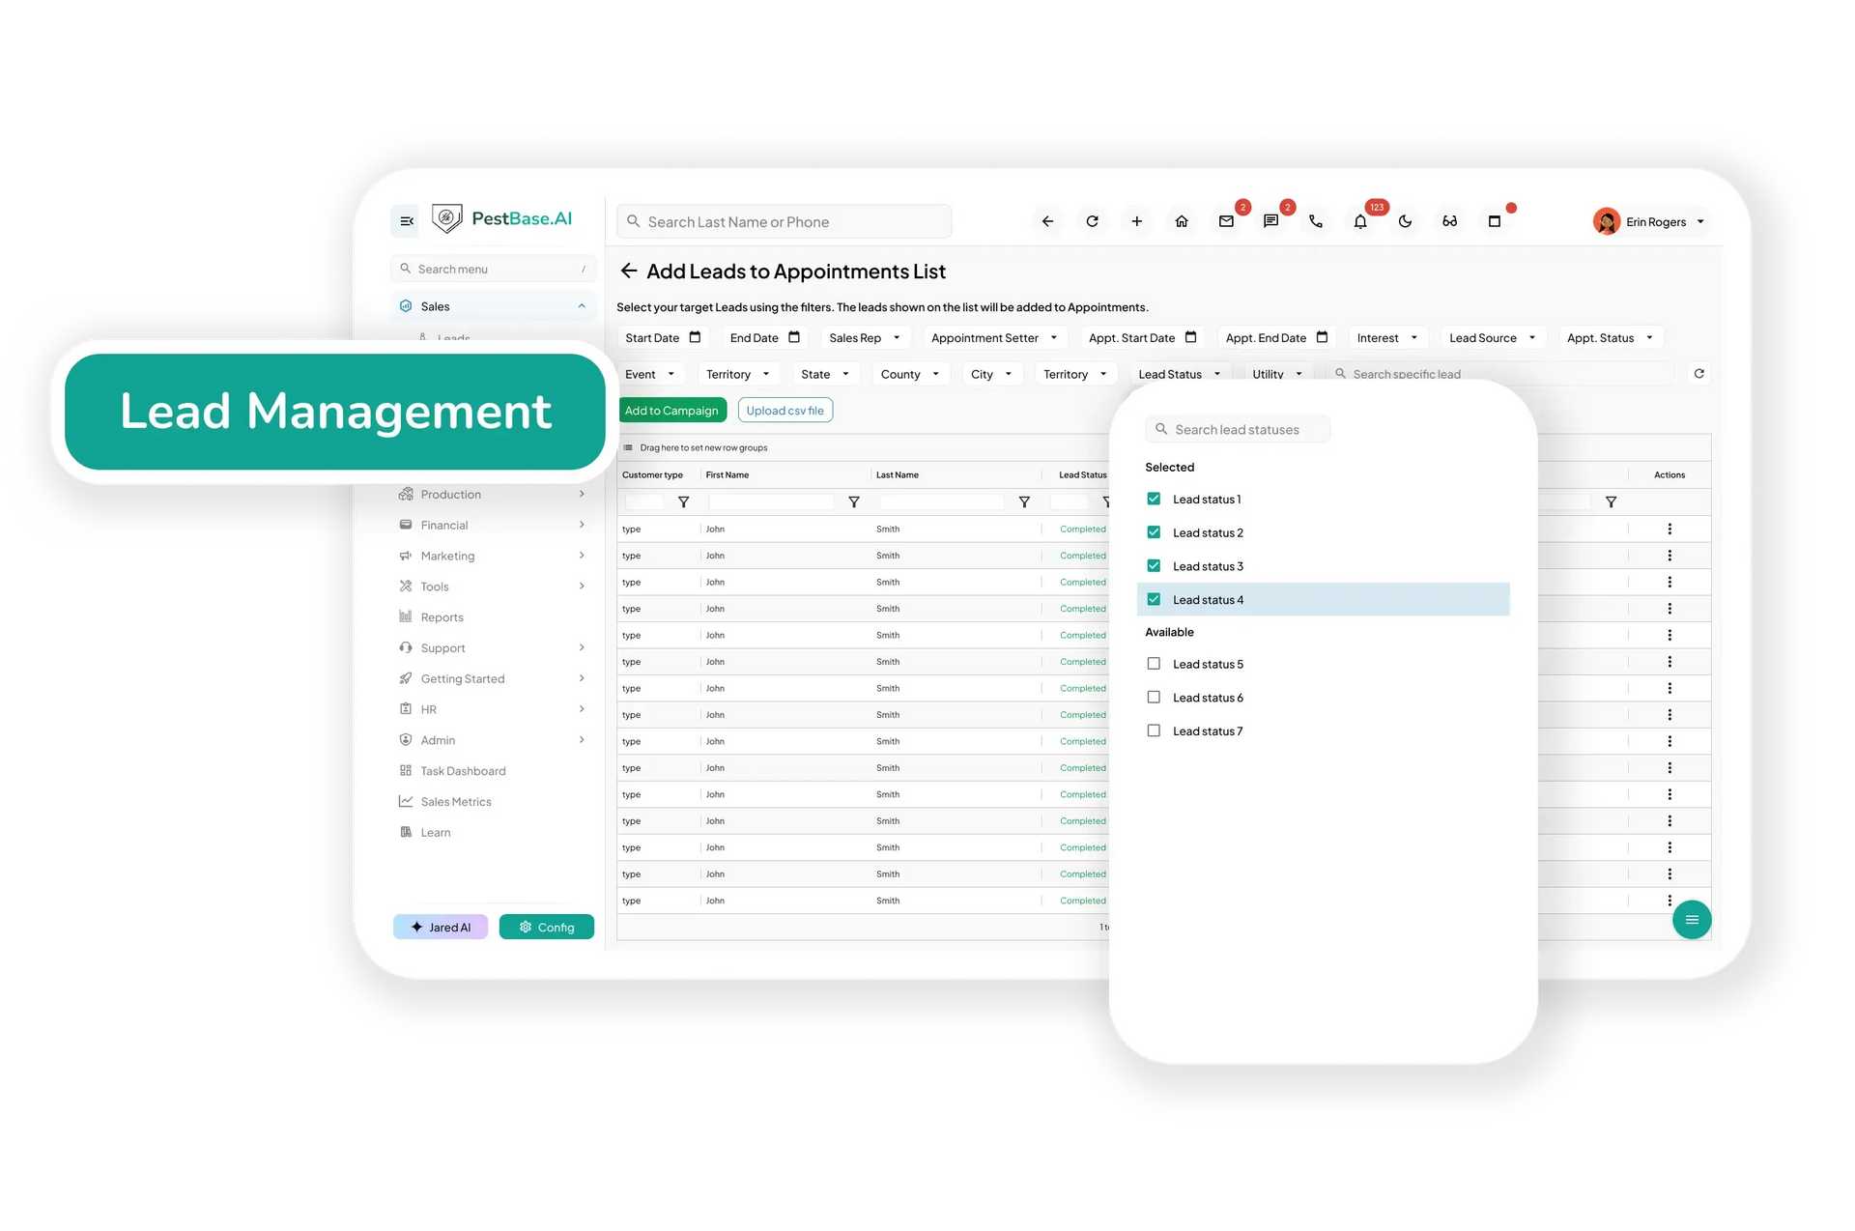Toggle dark mode moon icon
Viewport: 1855px width, 1231px height.
[x=1405, y=221]
